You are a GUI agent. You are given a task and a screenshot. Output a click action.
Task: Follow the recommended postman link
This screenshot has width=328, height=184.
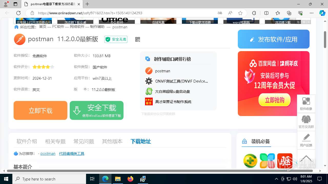click(48, 154)
